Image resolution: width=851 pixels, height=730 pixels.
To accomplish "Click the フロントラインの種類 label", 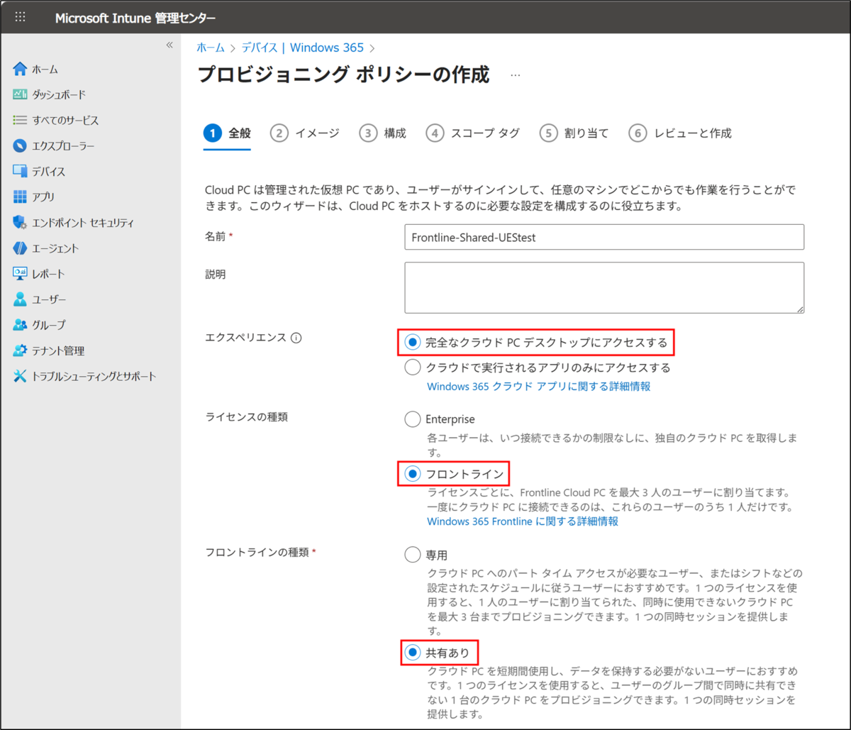I will click(257, 551).
